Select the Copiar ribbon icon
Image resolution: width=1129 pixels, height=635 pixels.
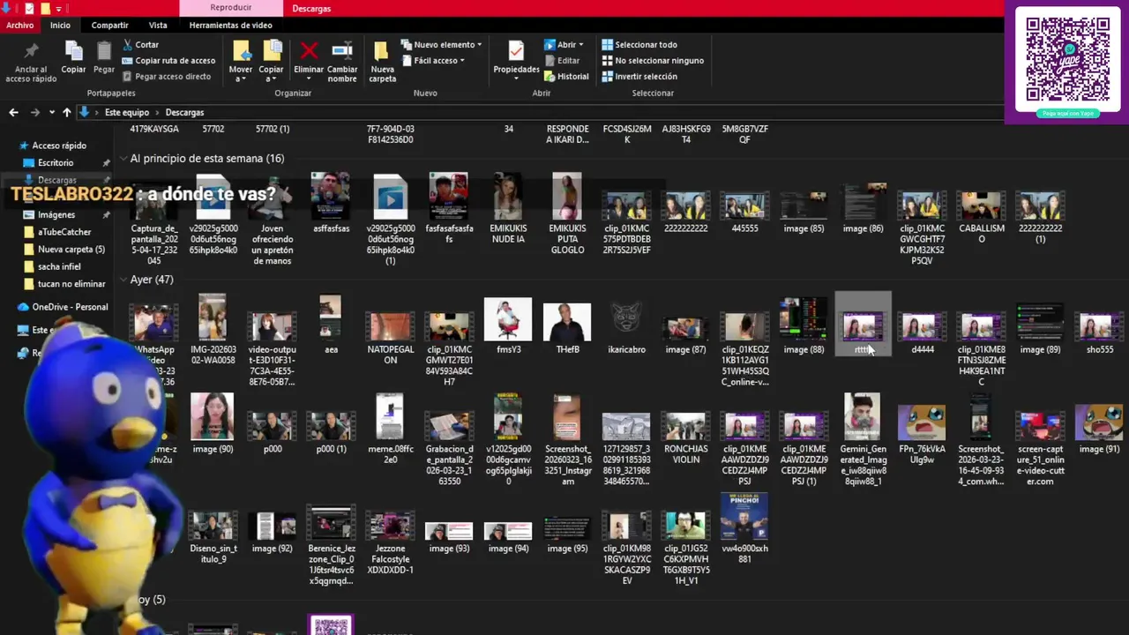pos(73,57)
